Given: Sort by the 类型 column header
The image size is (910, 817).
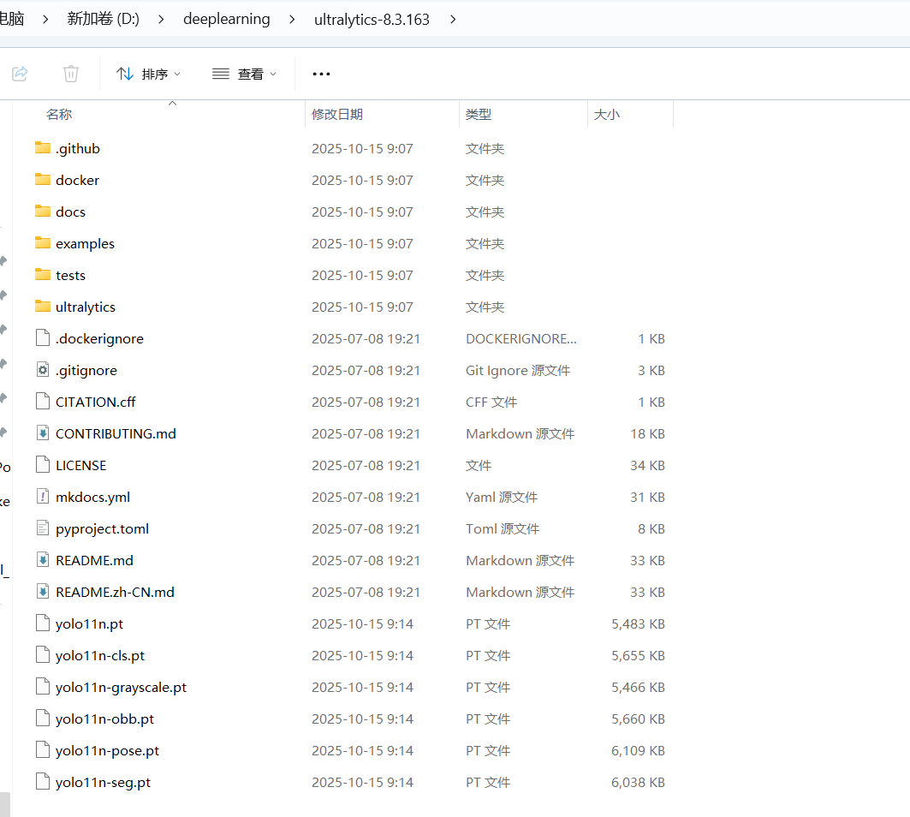Looking at the screenshot, I should [479, 115].
